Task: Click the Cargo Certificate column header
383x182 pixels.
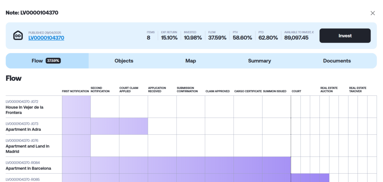Action: tap(248, 91)
